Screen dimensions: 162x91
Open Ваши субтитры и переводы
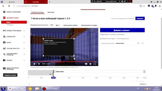pyautogui.click(x=13, y=69)
